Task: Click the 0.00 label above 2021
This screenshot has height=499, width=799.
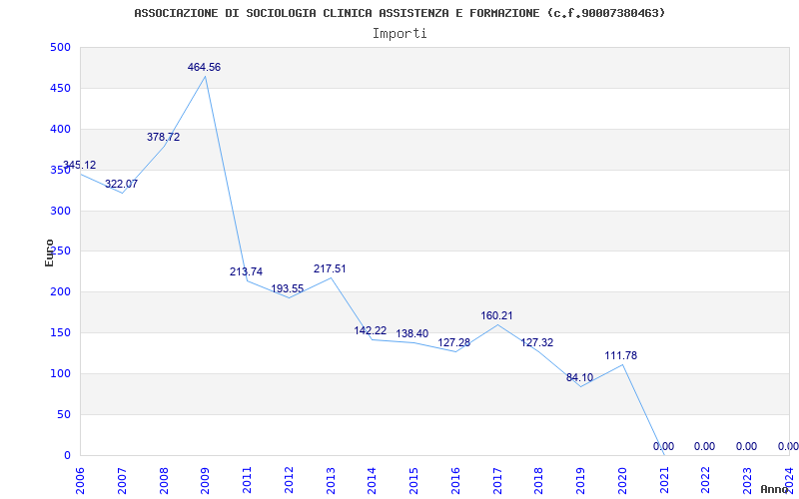Action: coord(663,446)
